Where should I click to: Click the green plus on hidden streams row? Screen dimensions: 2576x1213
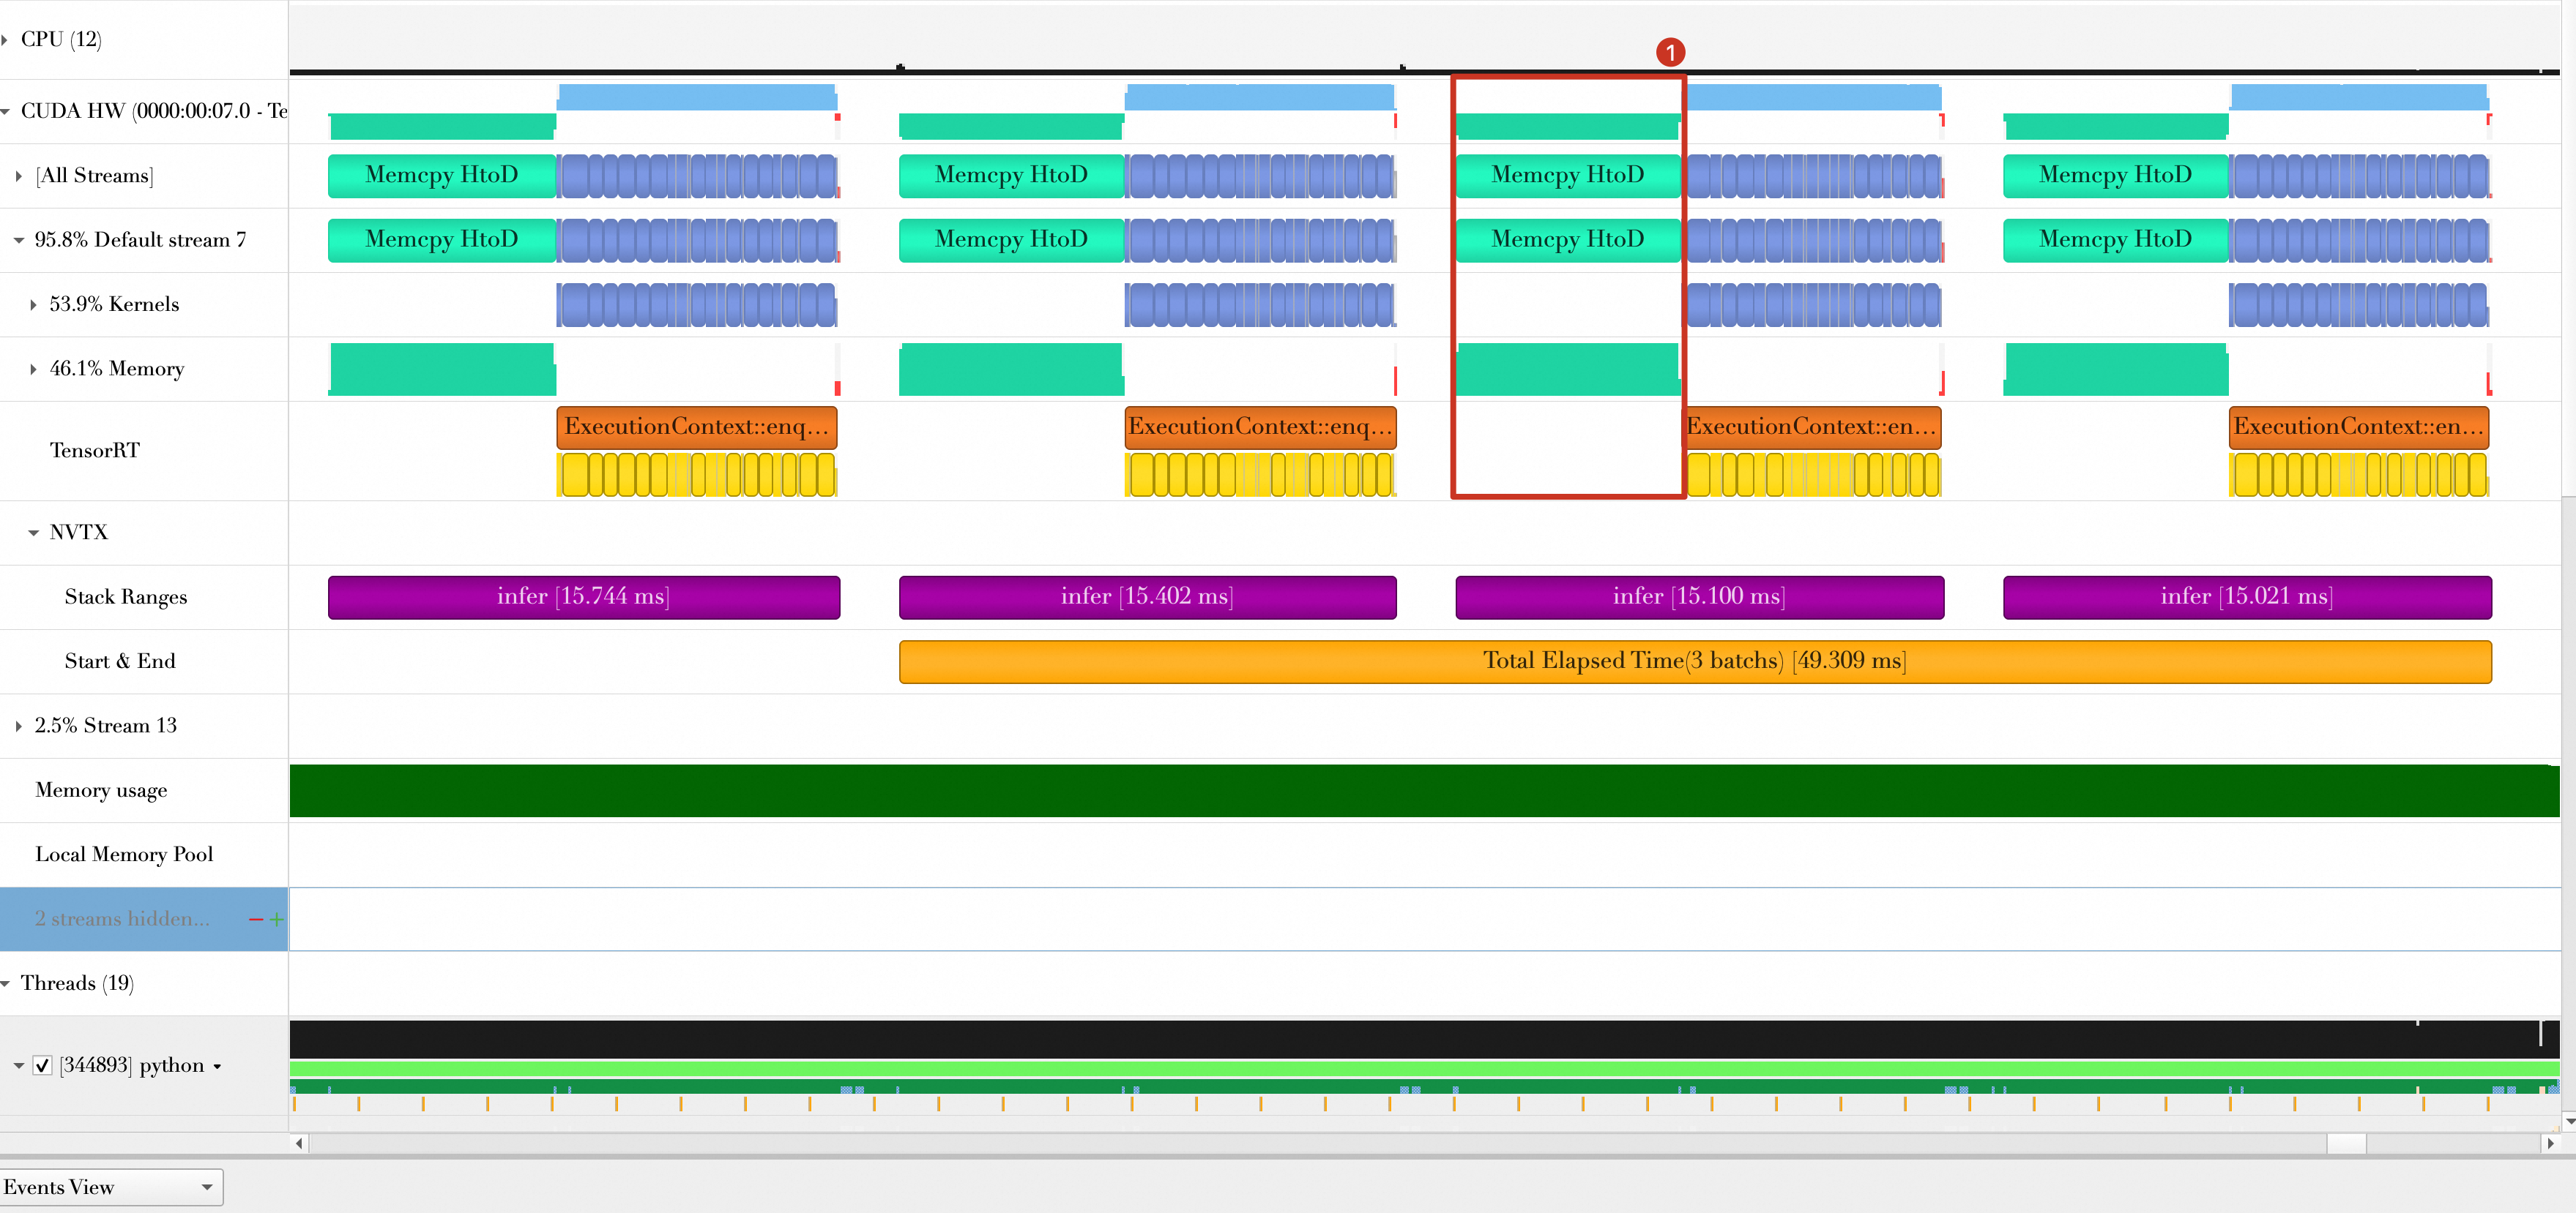click(277, 919)
